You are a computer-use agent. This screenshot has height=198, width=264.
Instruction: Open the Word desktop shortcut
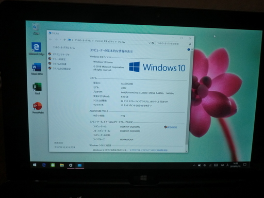pyautogui.click(x=37, y=69)
